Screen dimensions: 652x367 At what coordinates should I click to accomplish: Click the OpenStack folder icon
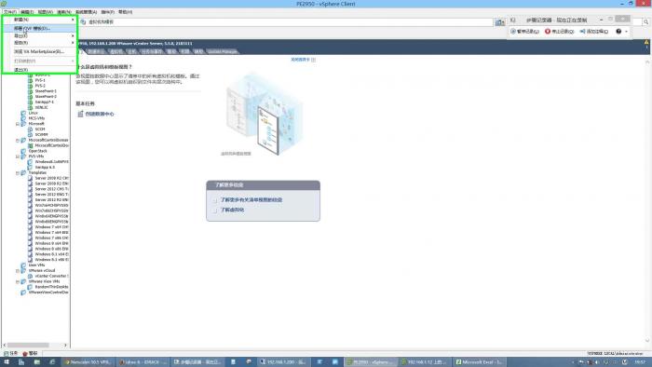[x=23, y=151]
